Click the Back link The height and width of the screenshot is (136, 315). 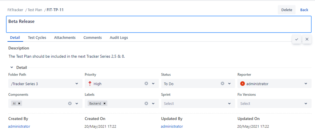304,10
